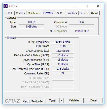Click the 'CPU-Z' window title text
Viewport: 107px width, 109px height.
click(13, 6)
